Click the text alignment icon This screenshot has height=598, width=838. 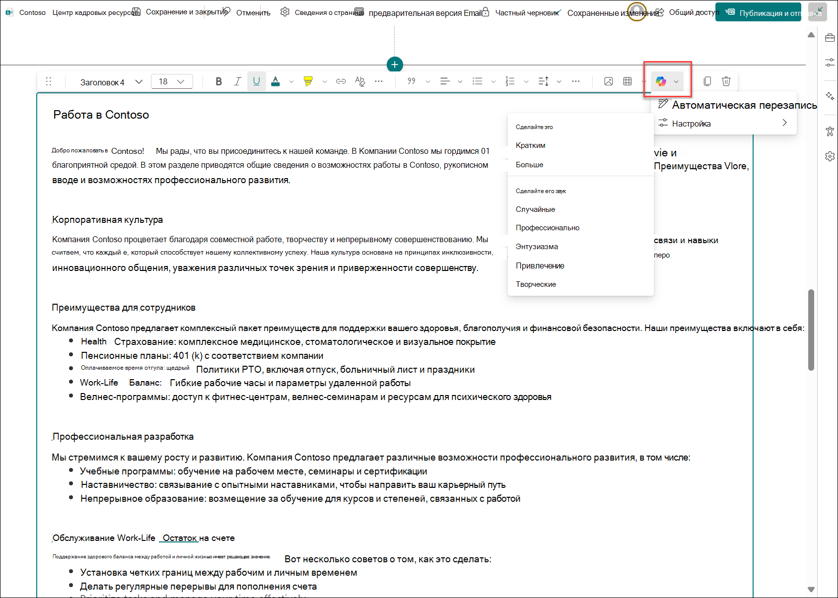pos(445,81)
